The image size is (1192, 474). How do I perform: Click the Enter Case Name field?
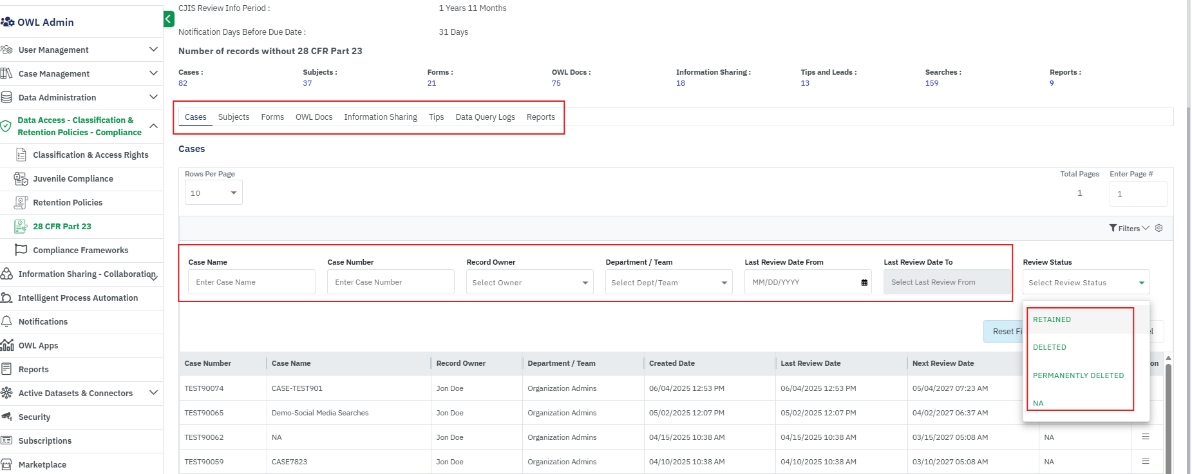tap(251, 282)
